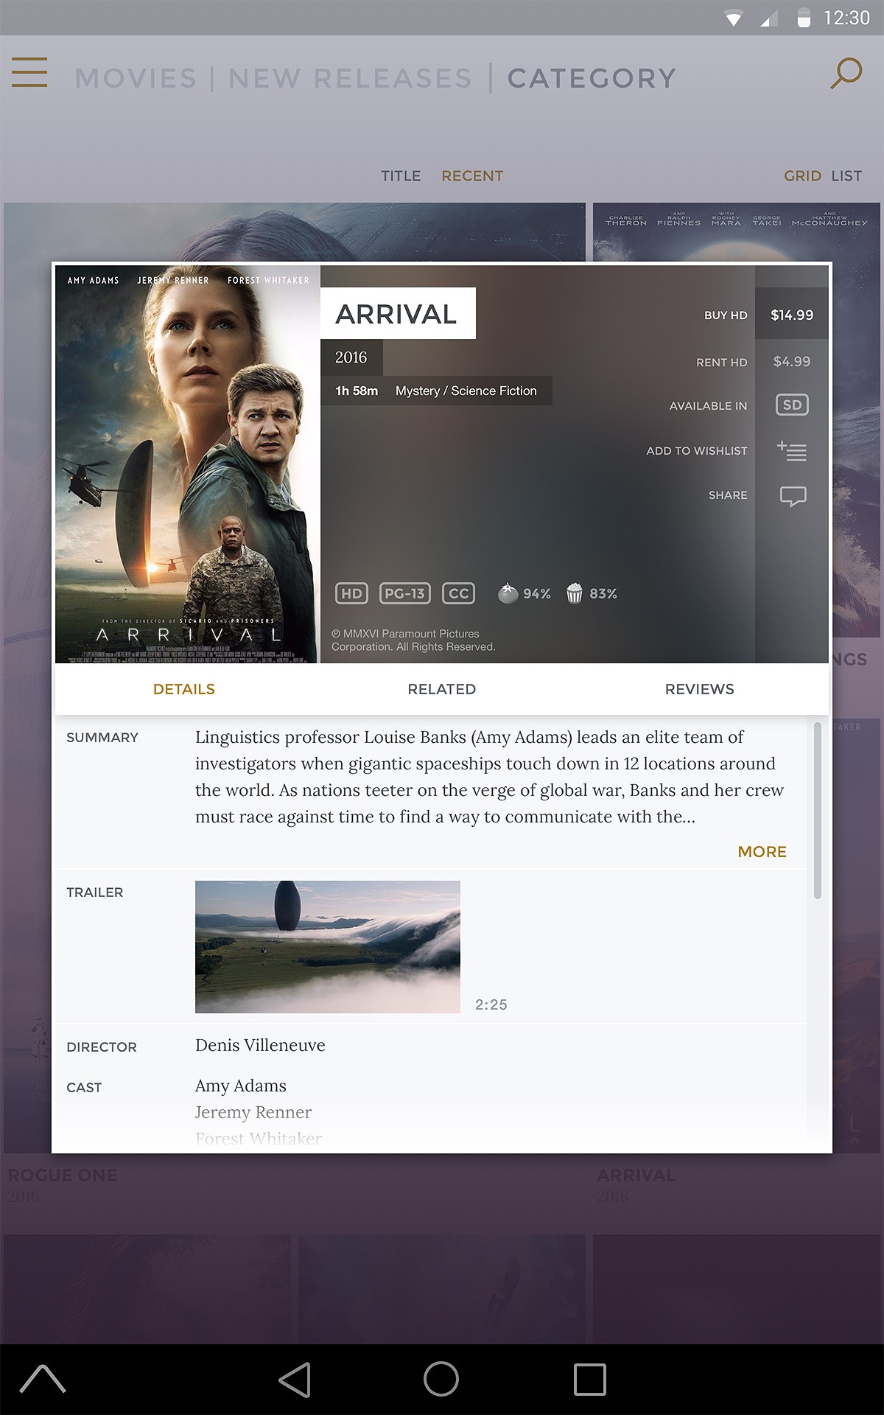Tap the share speech-bubble icon
The height and width of the screenshot is (1415, 884).
coord(793,496)
